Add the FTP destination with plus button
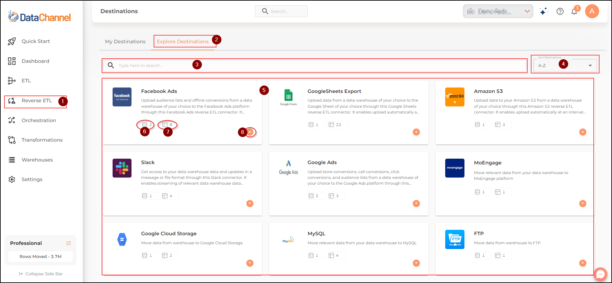This screenshot has width=612, height=283. click(583, 263)
